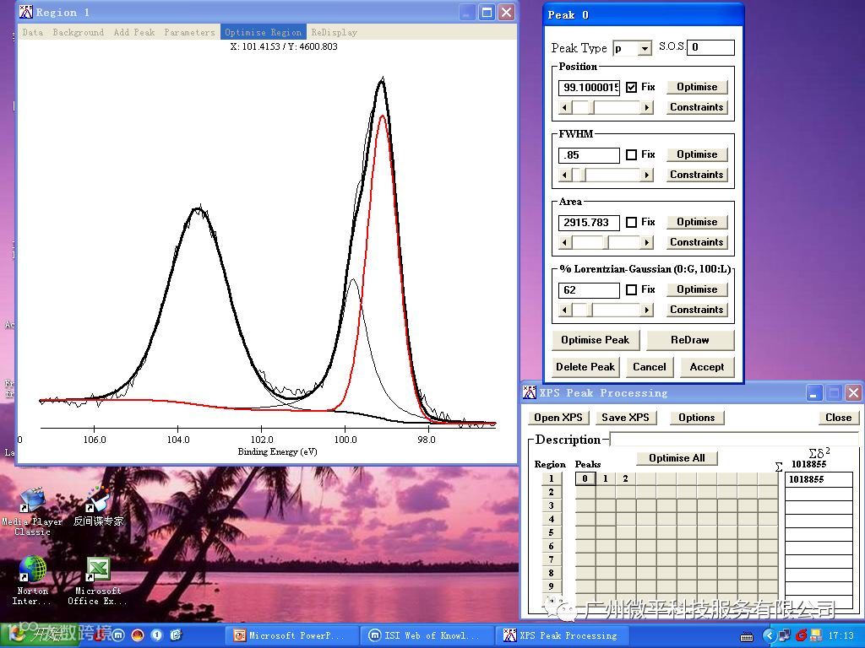Launch Microsoft Office Excel desktop shortcut
Viewport: 865px width, 648px height.
98,580
